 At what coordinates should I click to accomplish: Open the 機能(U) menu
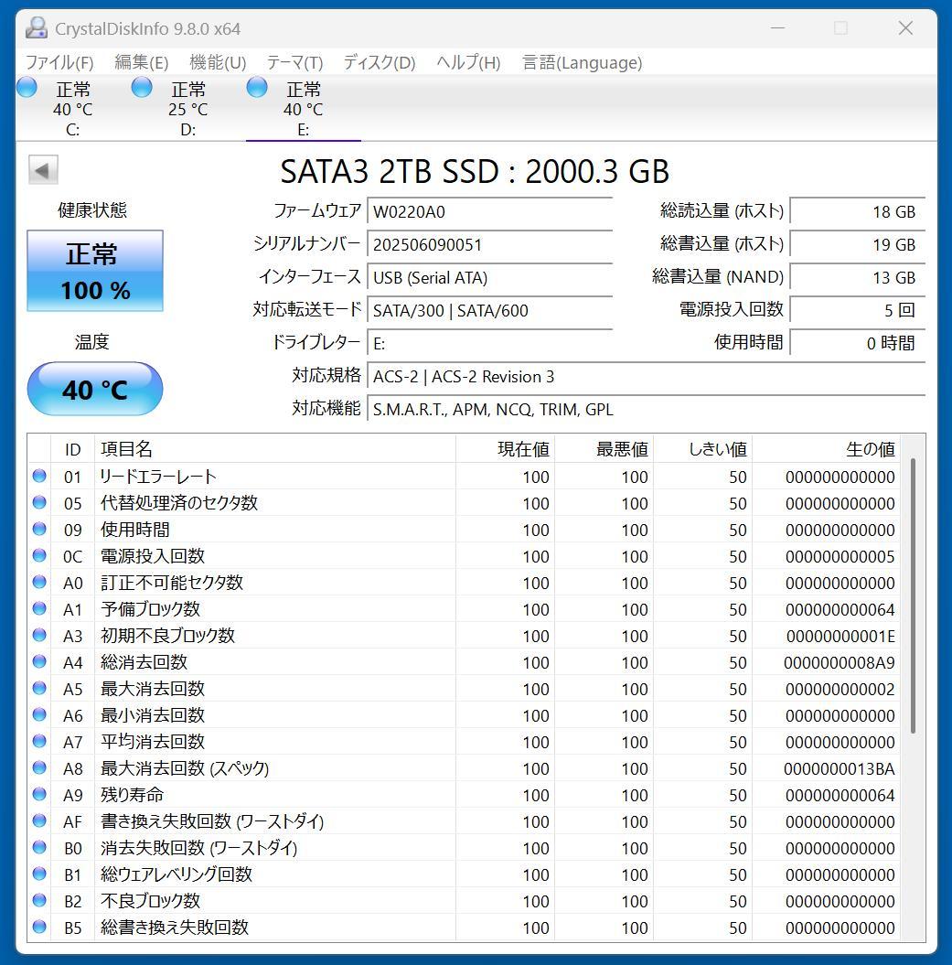point(218,62)
